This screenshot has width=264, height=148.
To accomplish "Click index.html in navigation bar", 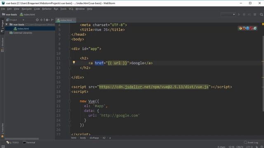I will coord(28,15).
